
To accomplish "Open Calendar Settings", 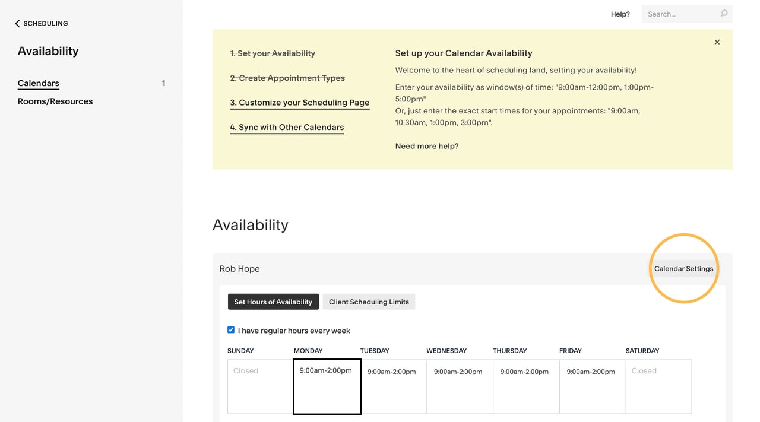I will click(683, 268).
